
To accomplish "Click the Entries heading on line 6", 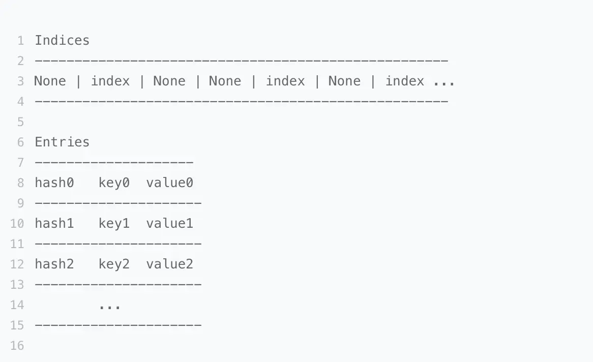I will click(x=62, y=142).
